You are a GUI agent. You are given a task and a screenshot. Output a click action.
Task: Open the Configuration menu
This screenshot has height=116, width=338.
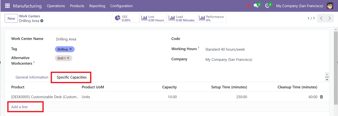pos(121,6)
